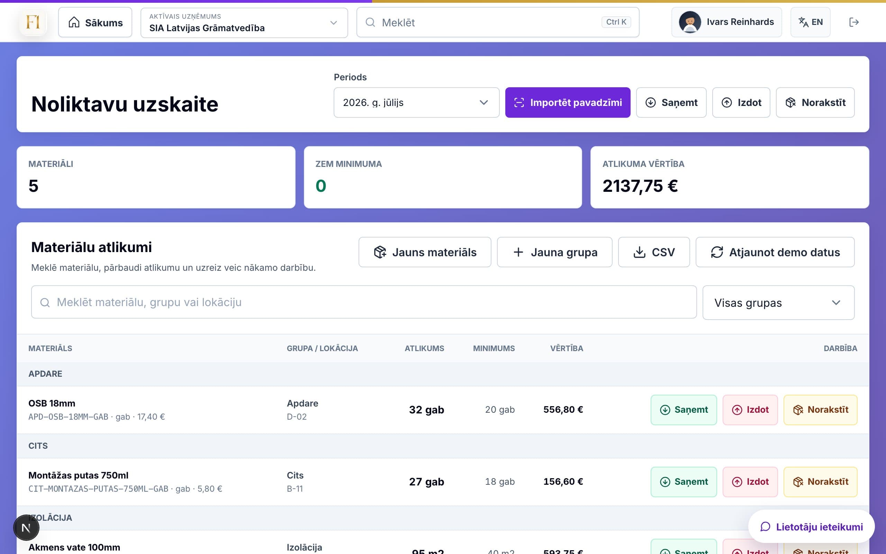Go to Sākums home page
The height and width of the screenshot is (554, 886).
tap(95, 23)
